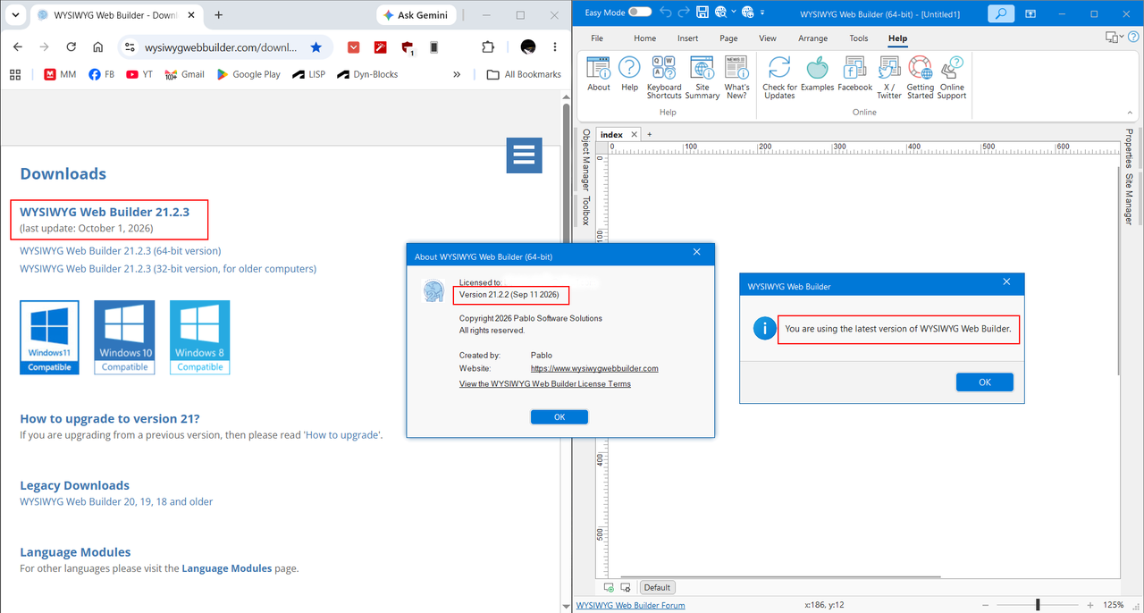Open the About ribbon icon
Viewport: 1144px width, 613px height.
599,74
